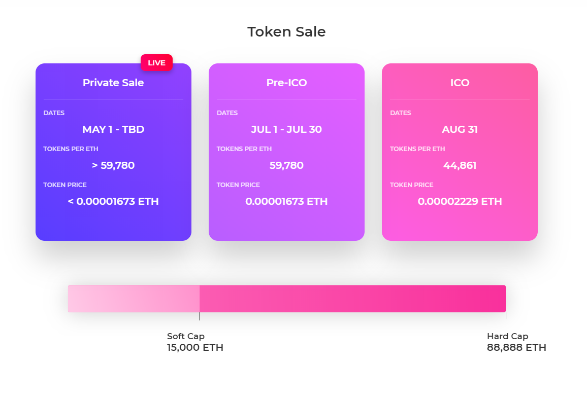Click Hard Cap 88,888 ETH label
This screenshot has width=587, height=398.
[x=516, y=342]
